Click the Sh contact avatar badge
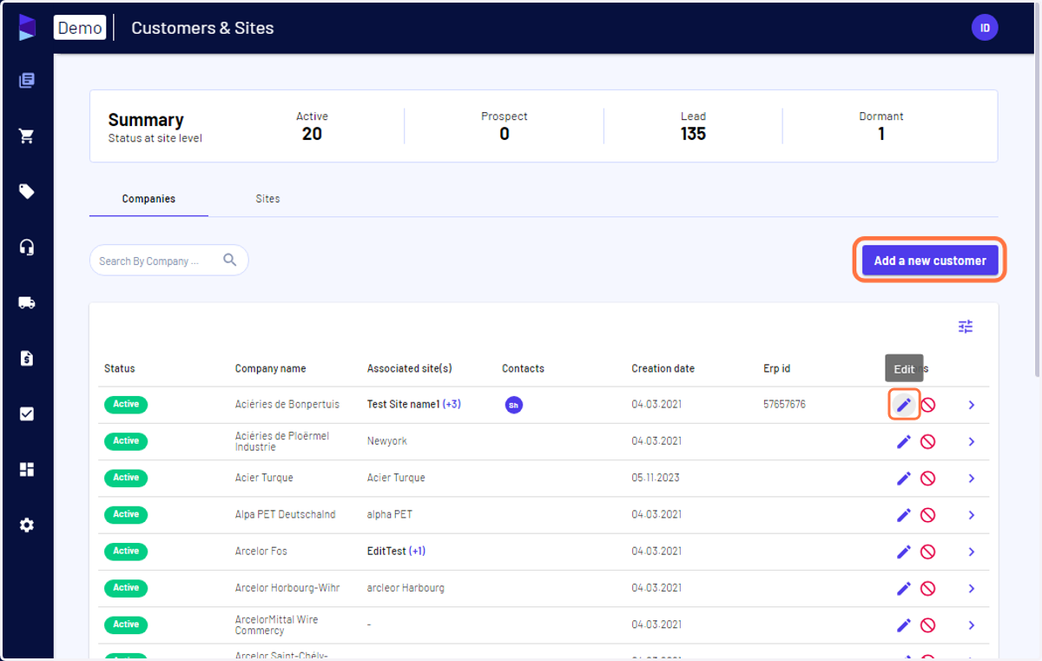Viewport: 1042px width, 661px height. pyautogui.click(x=514, y=405)
